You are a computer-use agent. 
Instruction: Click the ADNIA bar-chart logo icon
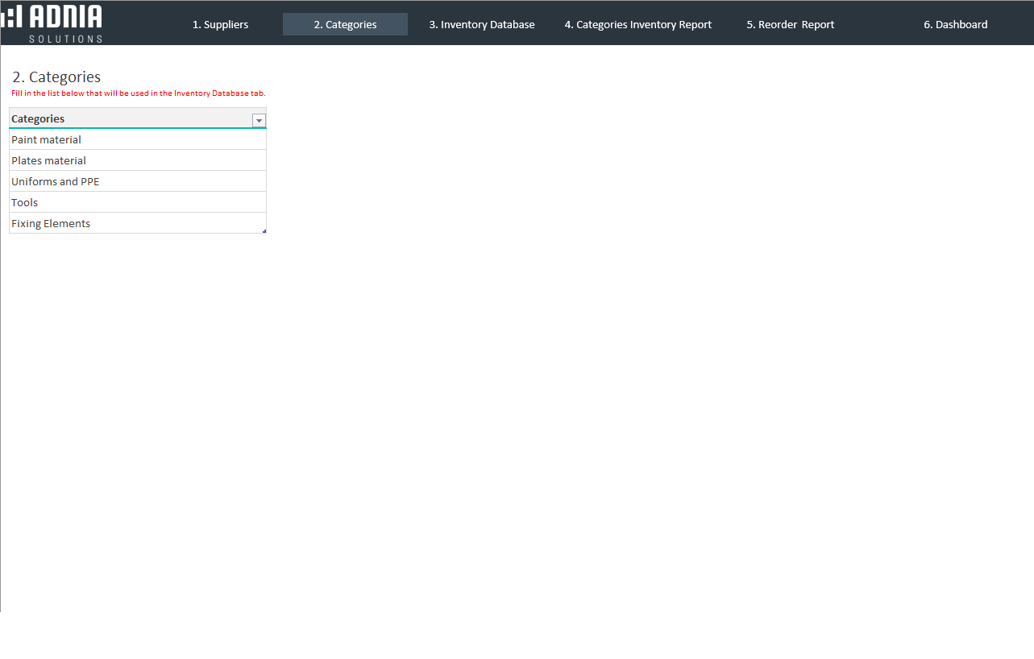tap(11, 16)
